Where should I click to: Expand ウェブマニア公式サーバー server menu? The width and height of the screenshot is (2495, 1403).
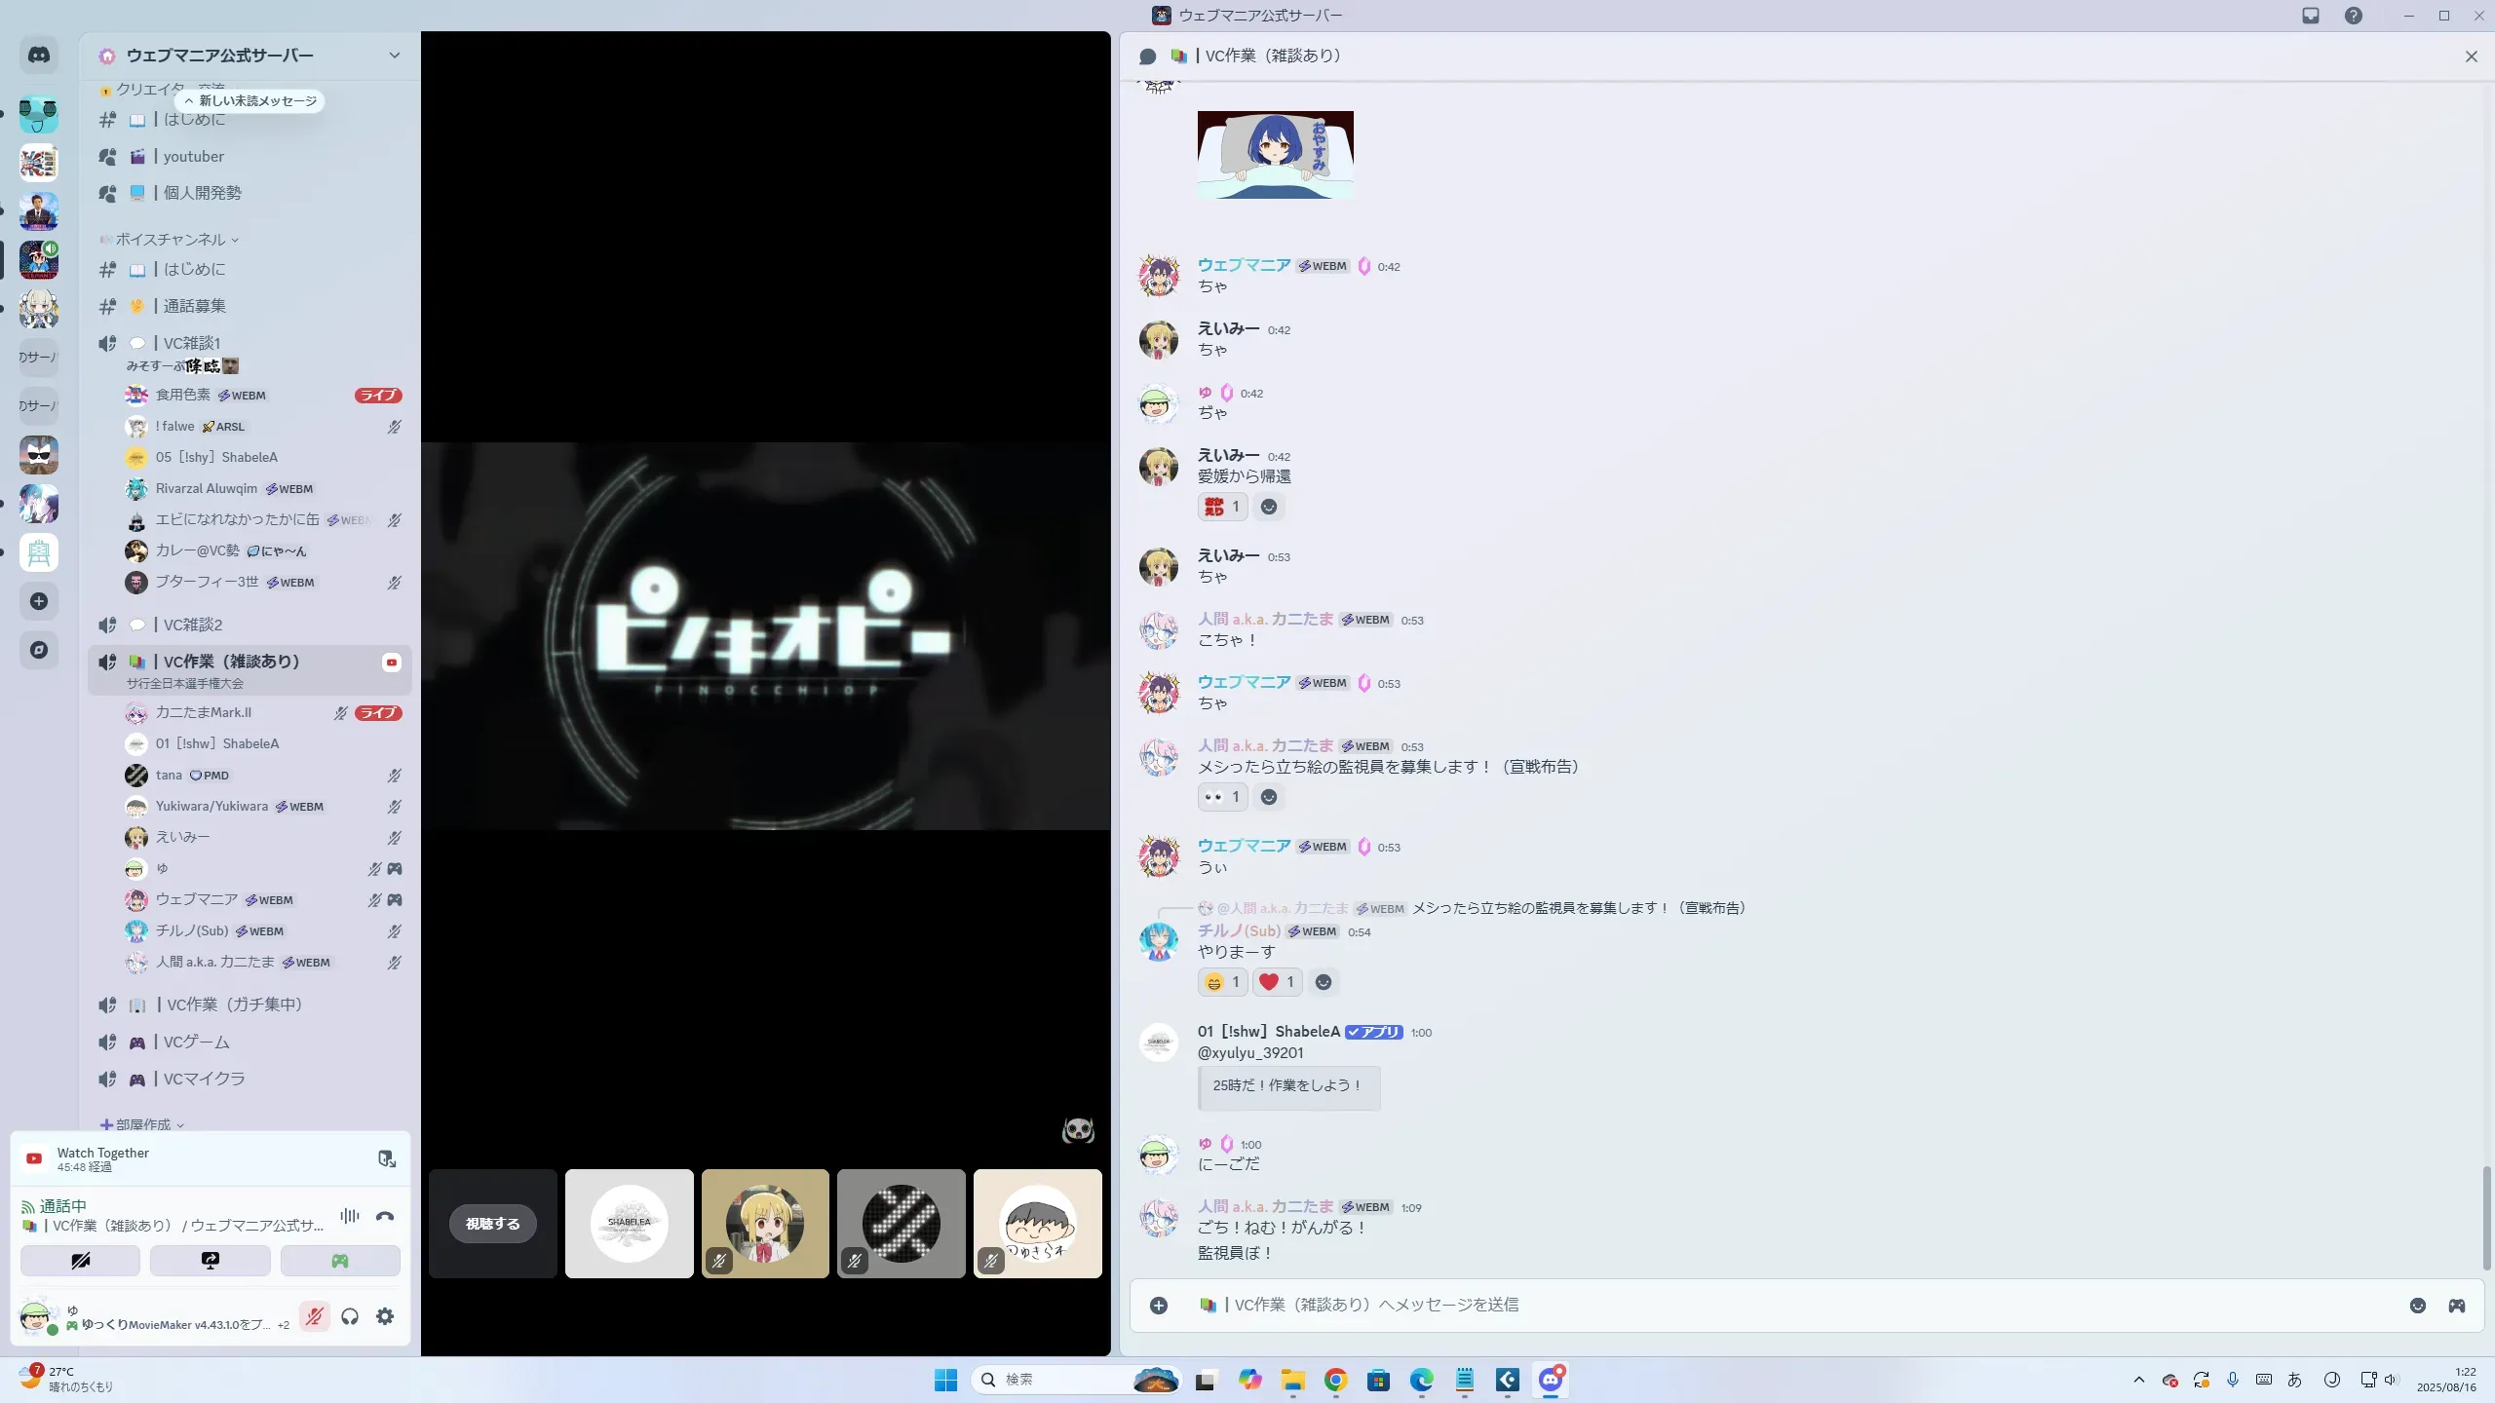click(x=394, y=56)
